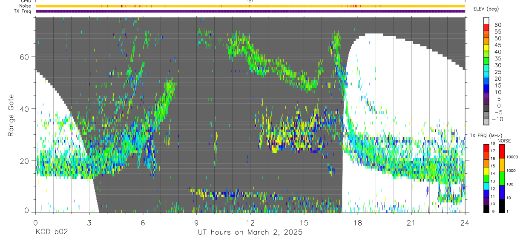The image size is (523, 241).
Task: Pick the yellow segment of the ELEV colorbar
Action: pyautogui.click(x=486, y=48)
